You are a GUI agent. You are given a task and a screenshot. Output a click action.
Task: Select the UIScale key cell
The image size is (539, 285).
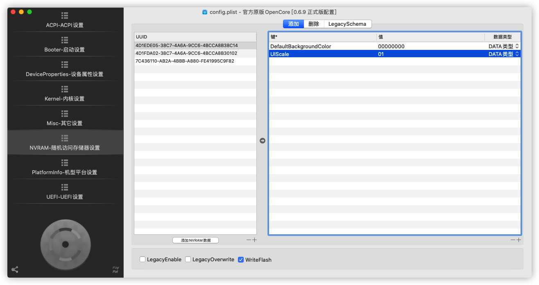point(323,54)
